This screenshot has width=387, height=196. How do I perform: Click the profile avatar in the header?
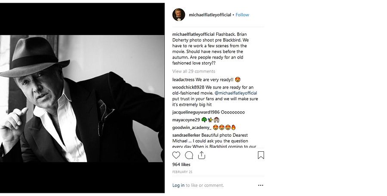coord(179,15)
